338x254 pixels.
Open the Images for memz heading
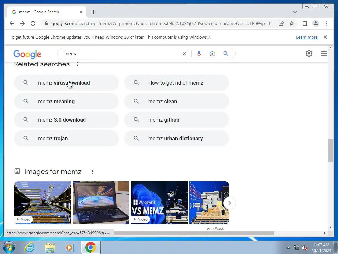[52, 172]
